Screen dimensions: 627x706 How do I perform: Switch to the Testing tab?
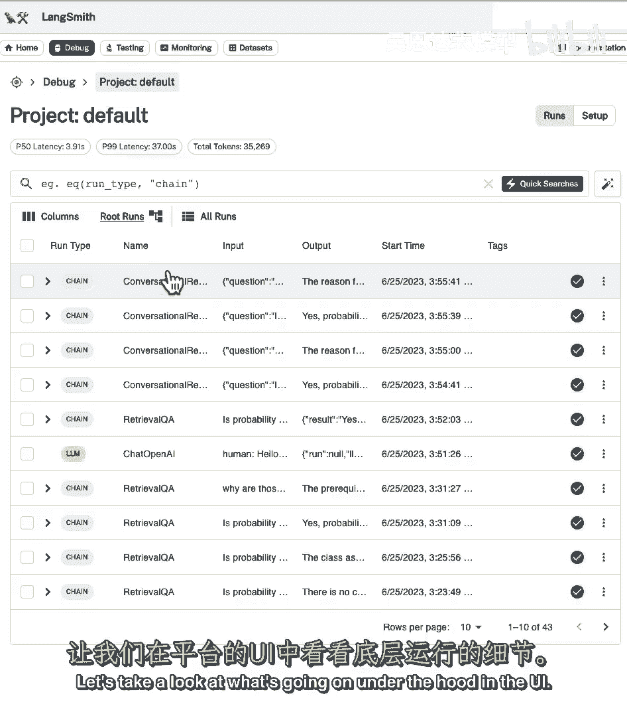coord(125,48)
